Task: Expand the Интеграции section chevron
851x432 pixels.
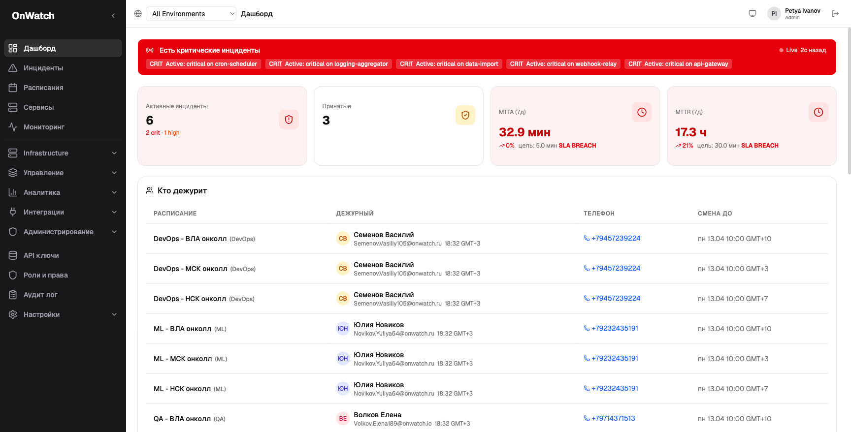Action: point(114,212)
